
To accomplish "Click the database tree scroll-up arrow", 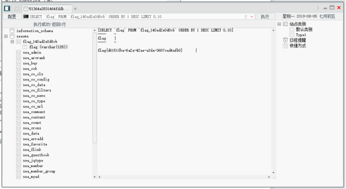I will click(x=94, y=30).
